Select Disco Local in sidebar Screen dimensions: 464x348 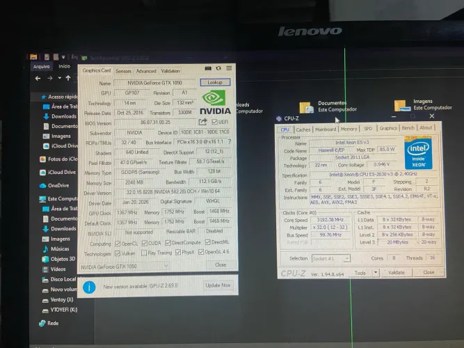click(60, 279)
